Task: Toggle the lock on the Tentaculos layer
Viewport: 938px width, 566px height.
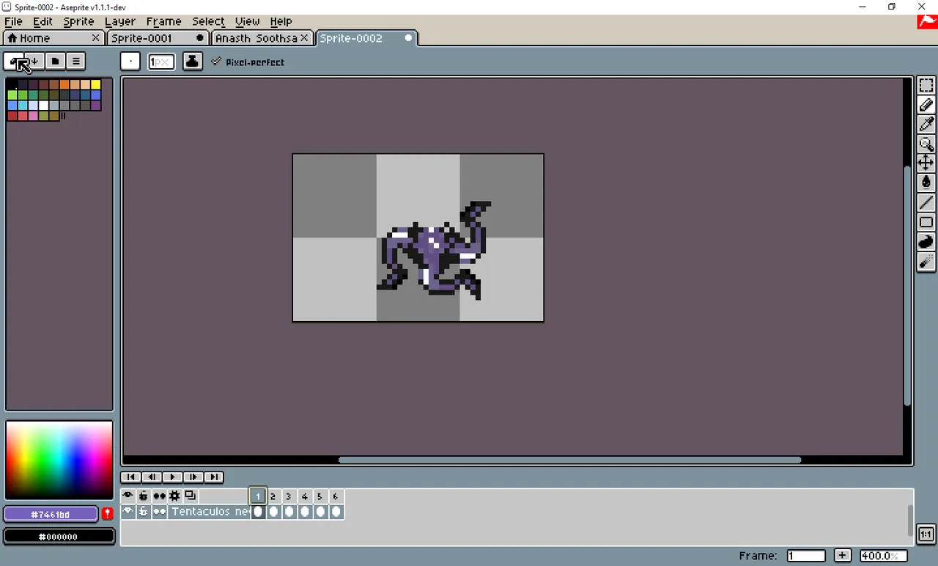Action: pyautogui.click(x=144, y=512)
